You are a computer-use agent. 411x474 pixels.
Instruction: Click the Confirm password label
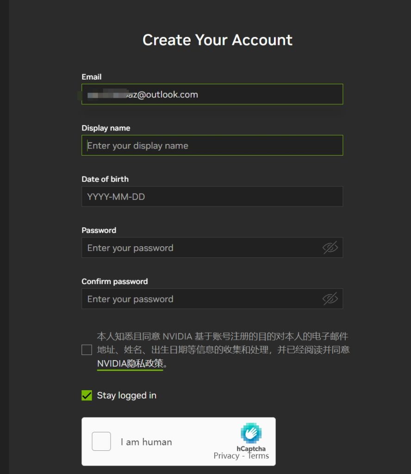point(114,282)
